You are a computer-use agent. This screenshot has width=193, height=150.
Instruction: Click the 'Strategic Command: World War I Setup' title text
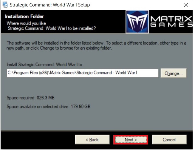[x=50, y=5]
